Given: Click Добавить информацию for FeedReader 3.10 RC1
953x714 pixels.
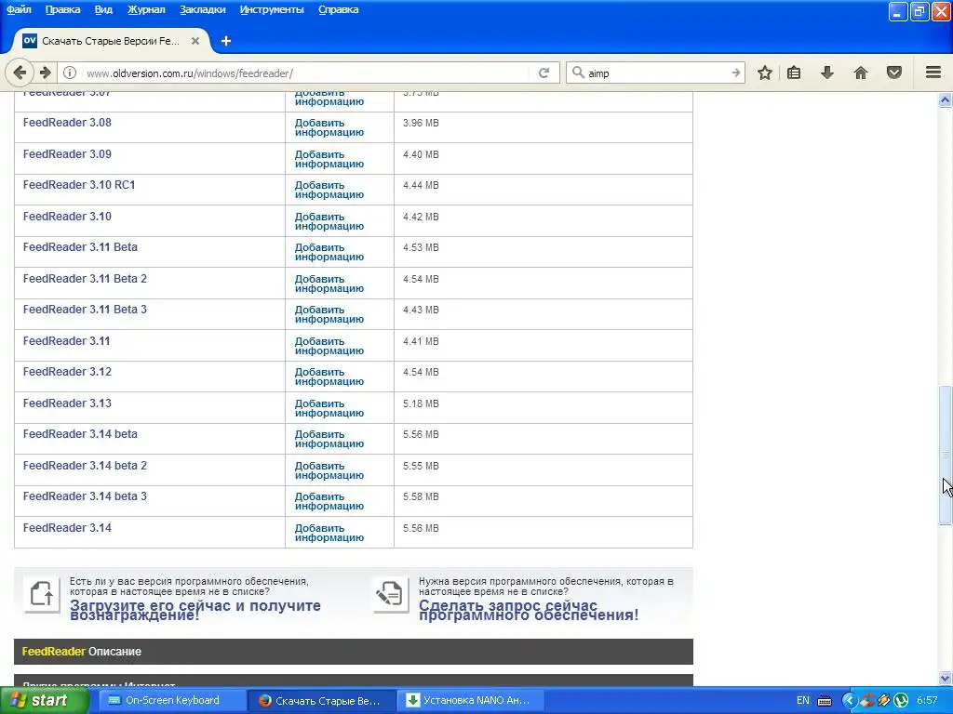Looking at the screenshot, I should 329,190.
